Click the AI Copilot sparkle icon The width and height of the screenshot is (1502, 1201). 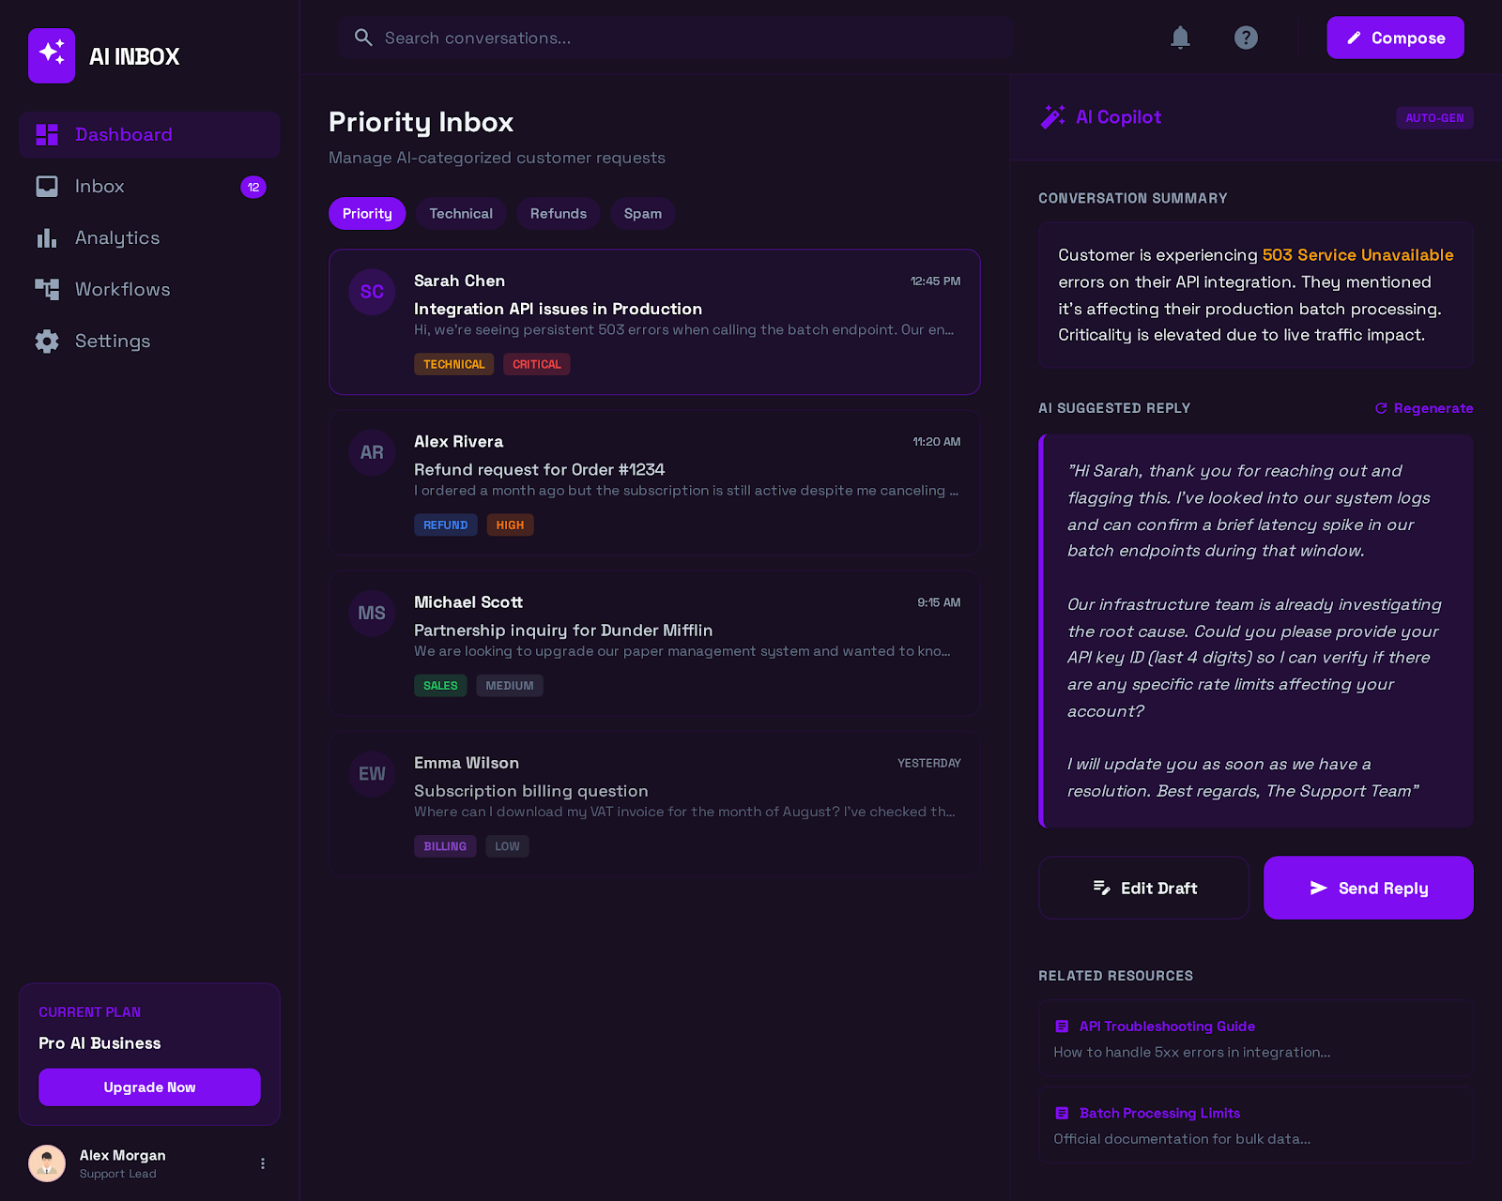point(1053,116)
